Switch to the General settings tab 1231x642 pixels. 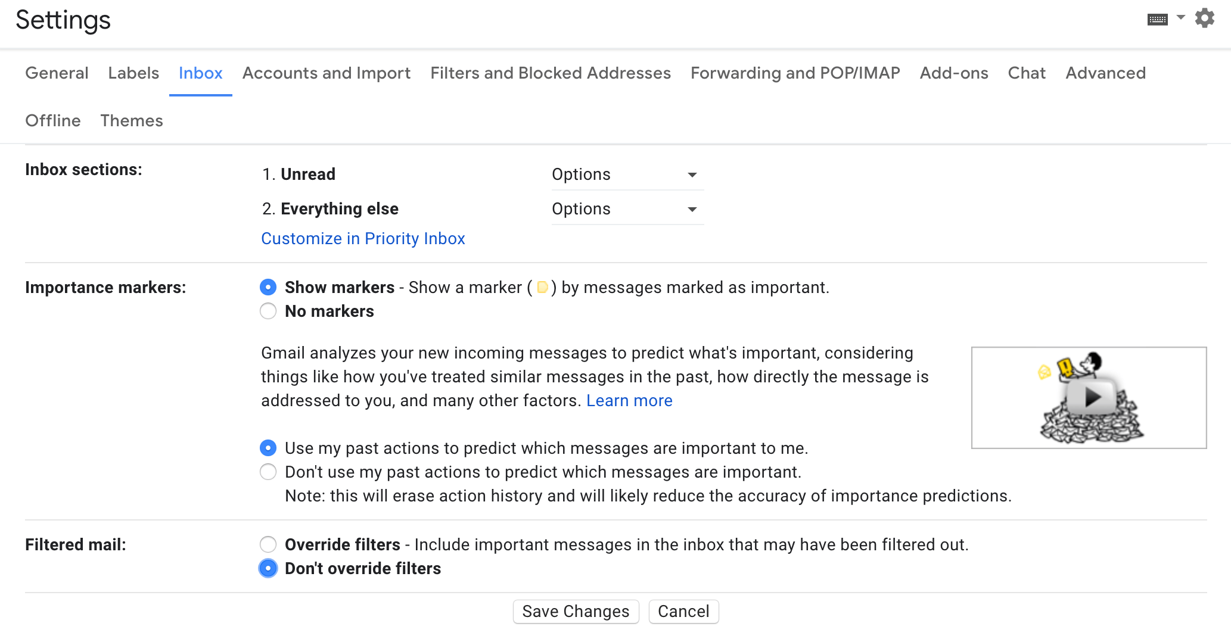coord(56,73)
